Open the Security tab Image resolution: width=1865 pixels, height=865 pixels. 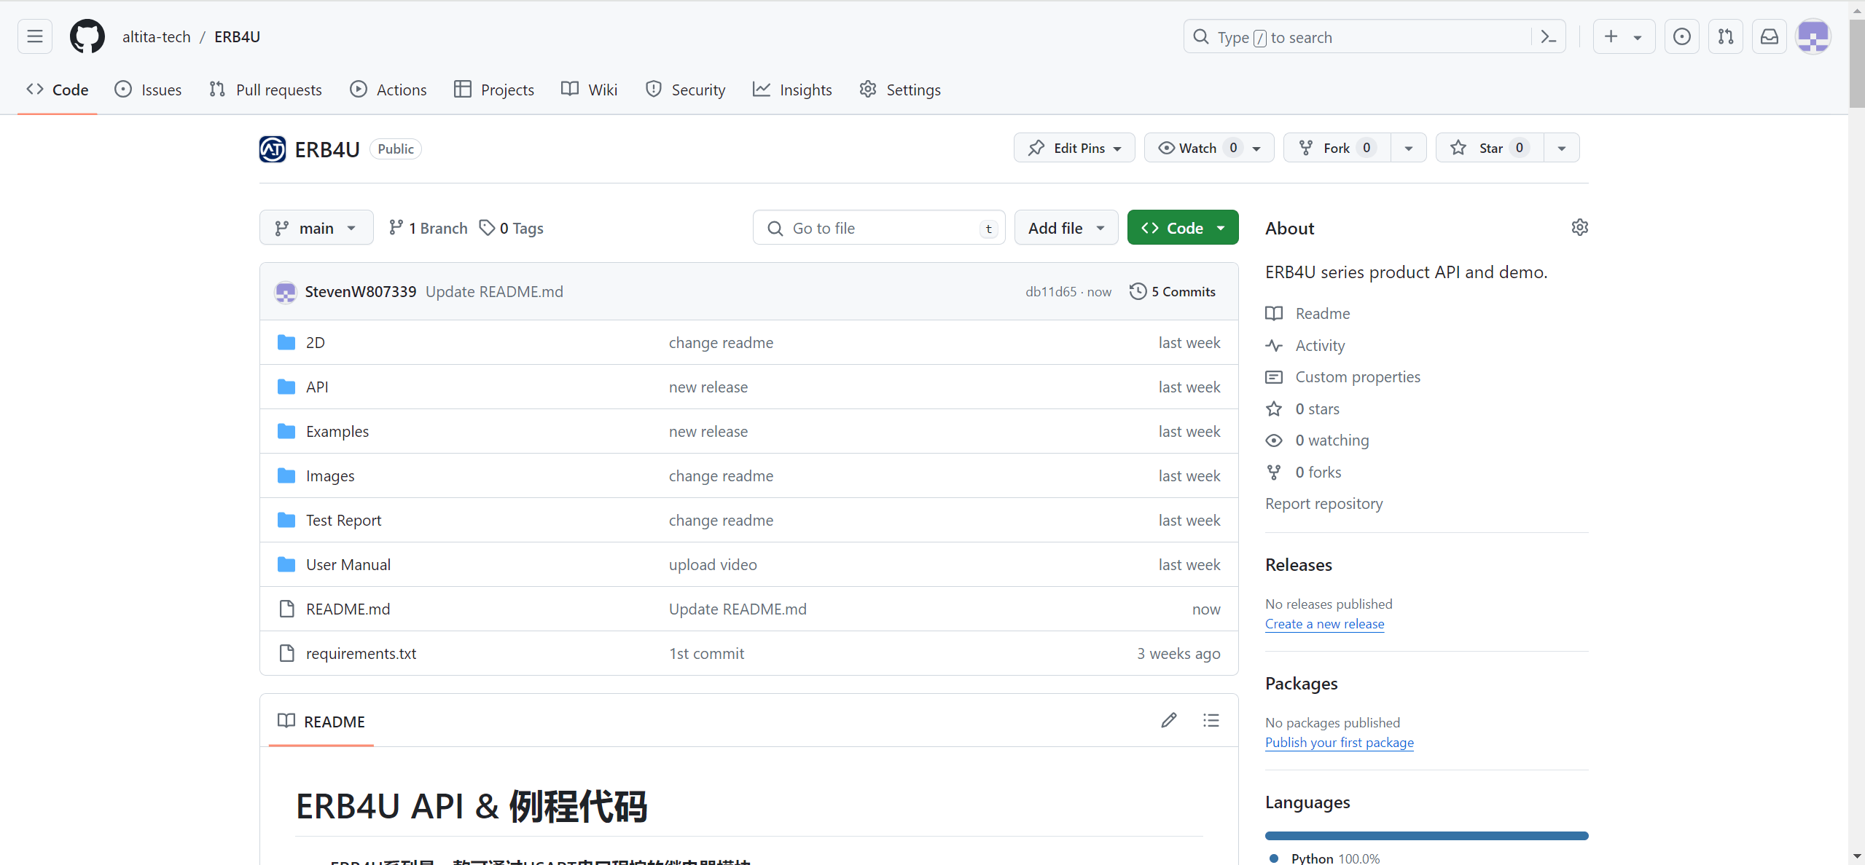(x=686, y=90)
